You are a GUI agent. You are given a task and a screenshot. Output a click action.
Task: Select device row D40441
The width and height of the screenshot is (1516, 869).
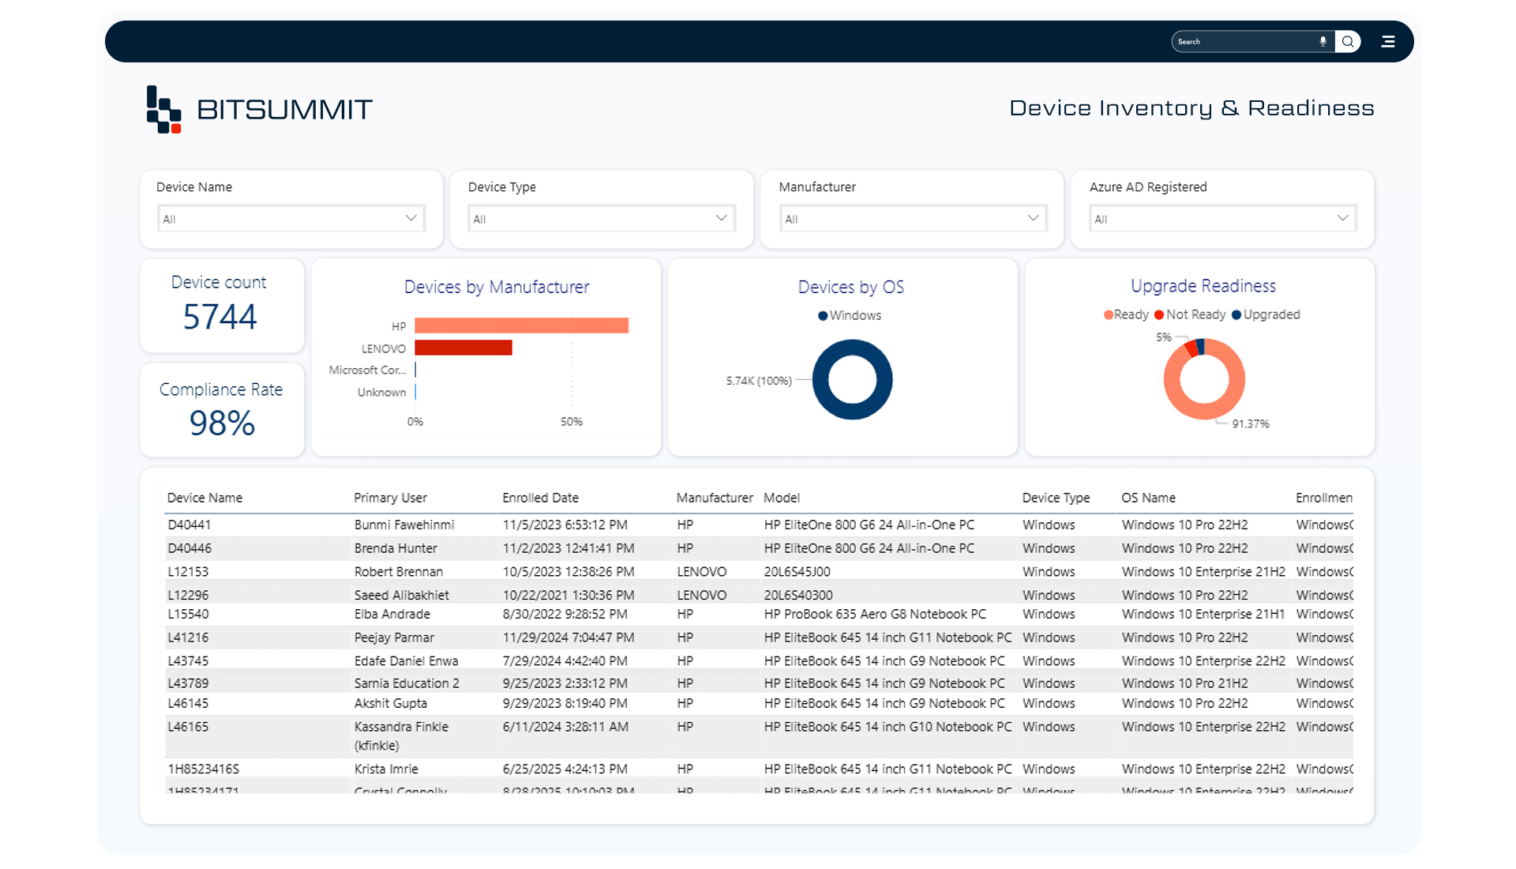[x=189, y=525]
